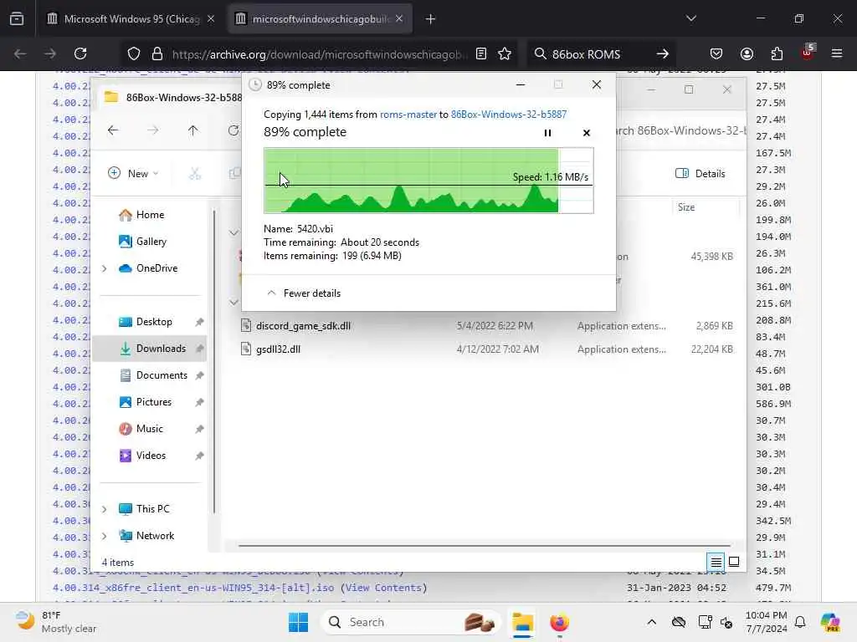Open the uBlock Origin extension icon
The height and width of the screenshot is (642, 857).
[808, 53]
